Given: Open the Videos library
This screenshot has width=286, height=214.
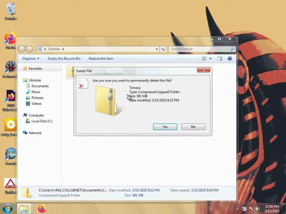Looking at the screenshot, I should 36,103.
